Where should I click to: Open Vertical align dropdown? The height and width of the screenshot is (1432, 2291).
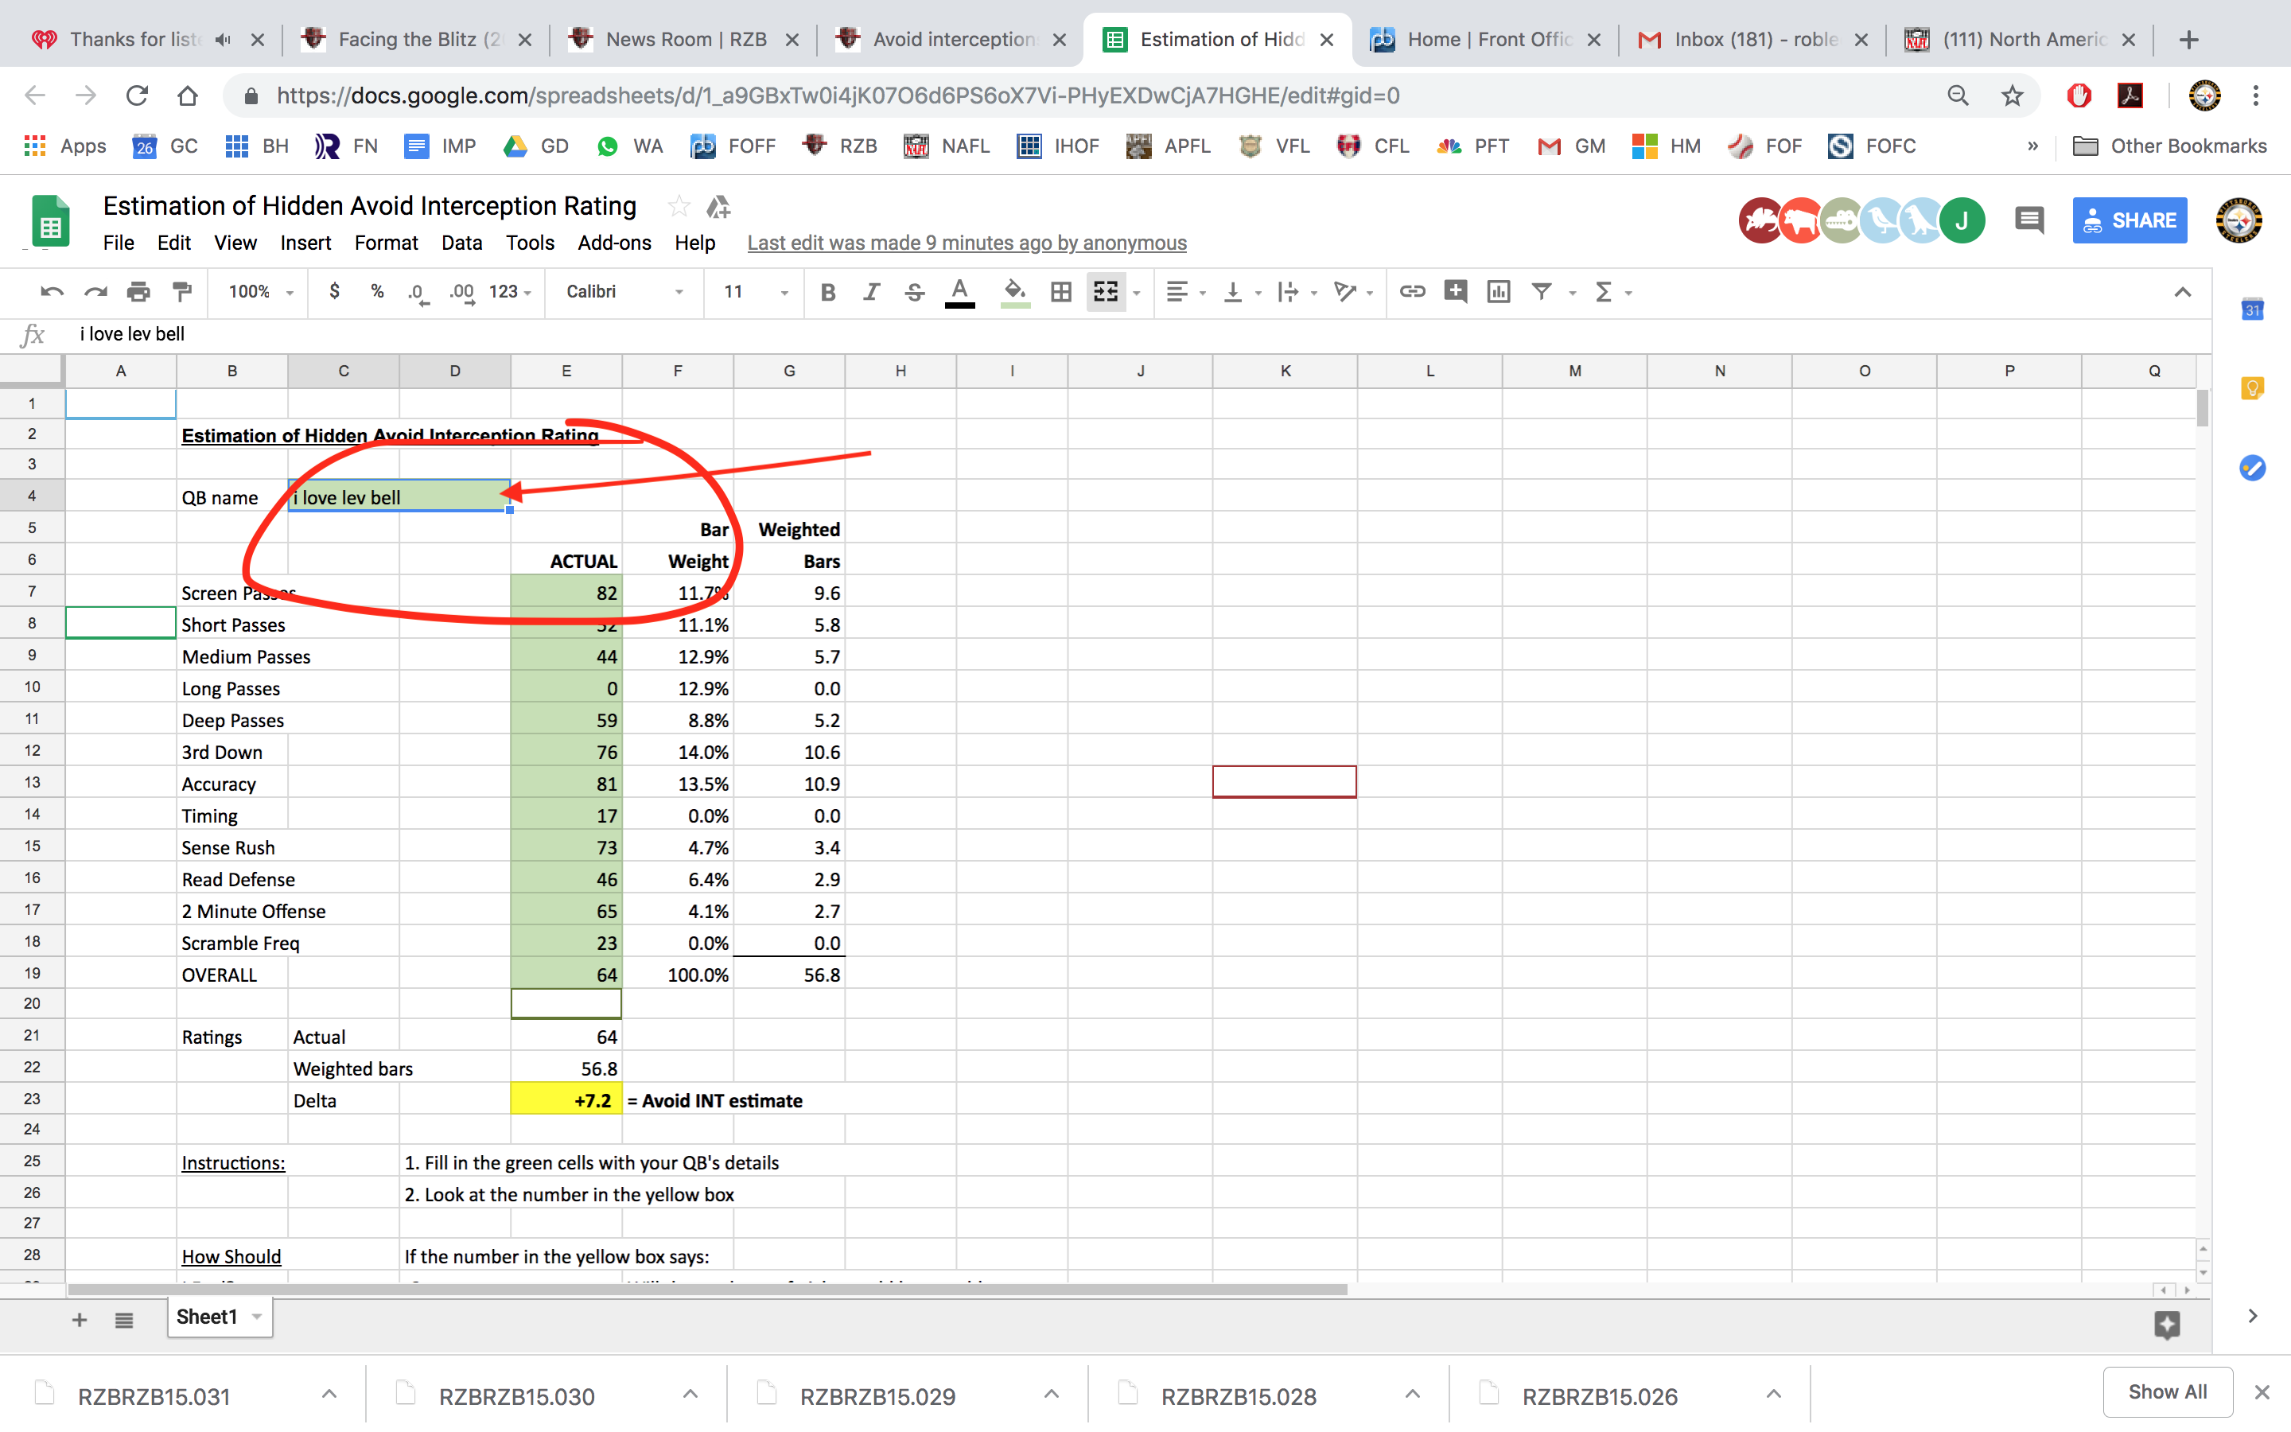[1241, 292]
